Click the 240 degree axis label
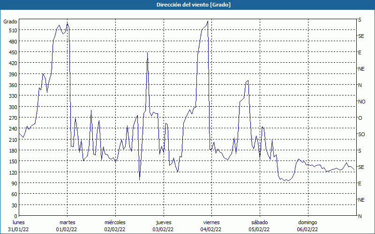 pos(14,129)
